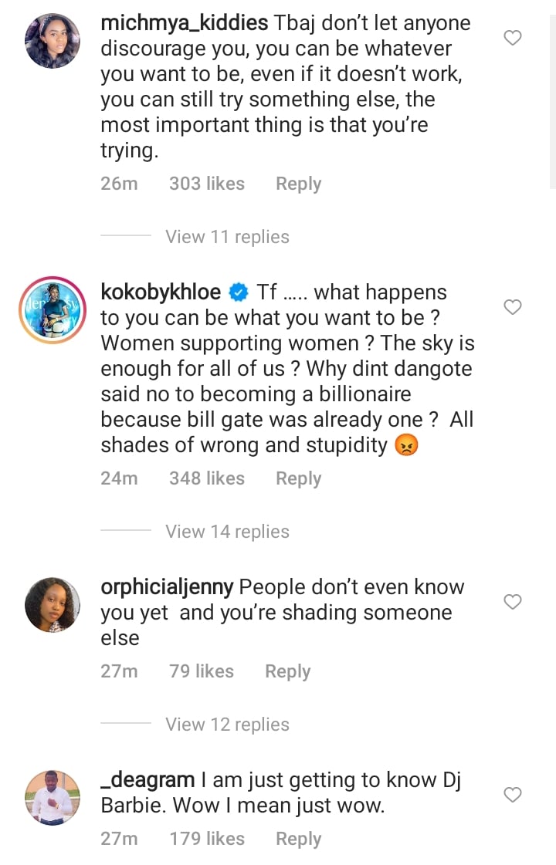The image size is (556, 865).
Task: View the 303 likes on the comment
Action: pos(206,184)
